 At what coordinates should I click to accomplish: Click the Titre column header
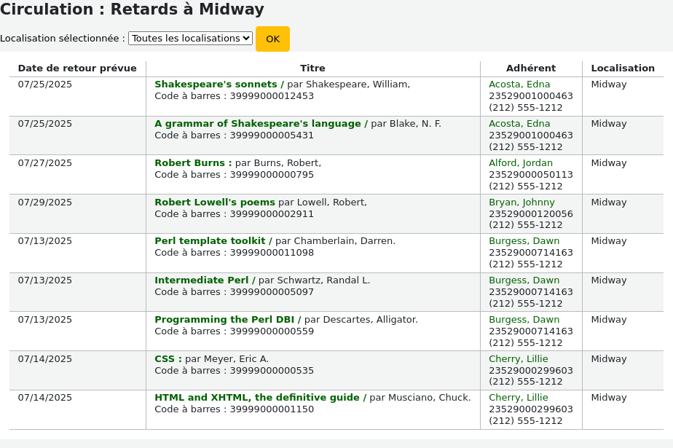click(x=312, y=68)
